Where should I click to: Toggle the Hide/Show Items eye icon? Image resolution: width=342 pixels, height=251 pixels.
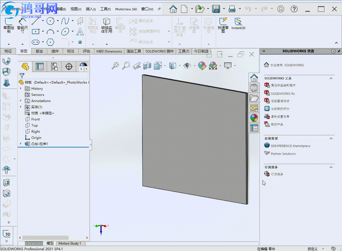point(187,66)
